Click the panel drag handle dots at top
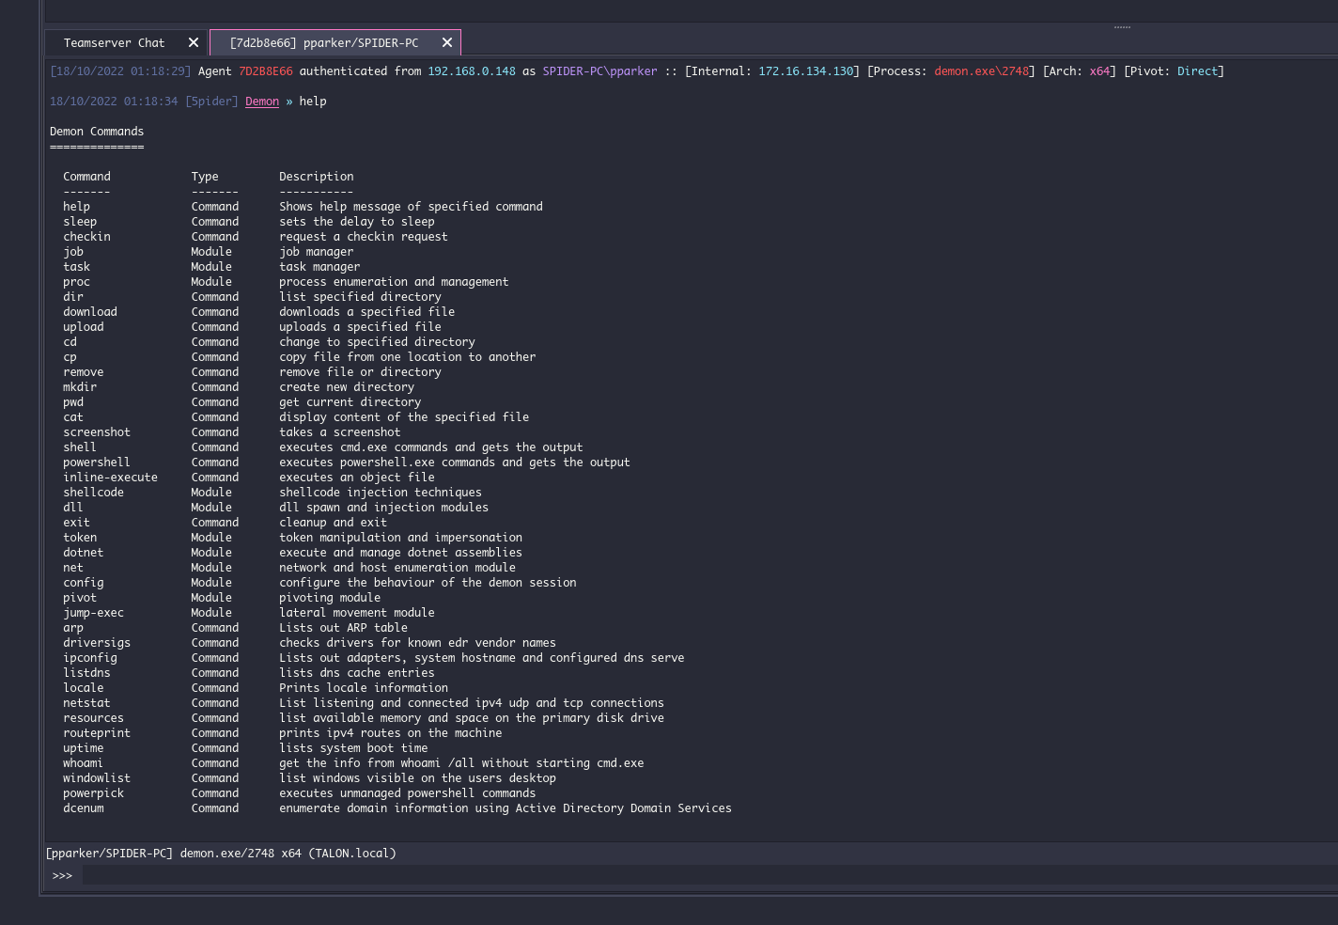 1122,27
